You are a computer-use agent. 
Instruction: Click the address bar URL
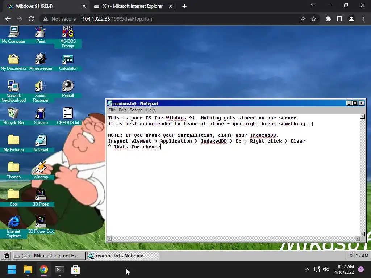click(118, 19)
